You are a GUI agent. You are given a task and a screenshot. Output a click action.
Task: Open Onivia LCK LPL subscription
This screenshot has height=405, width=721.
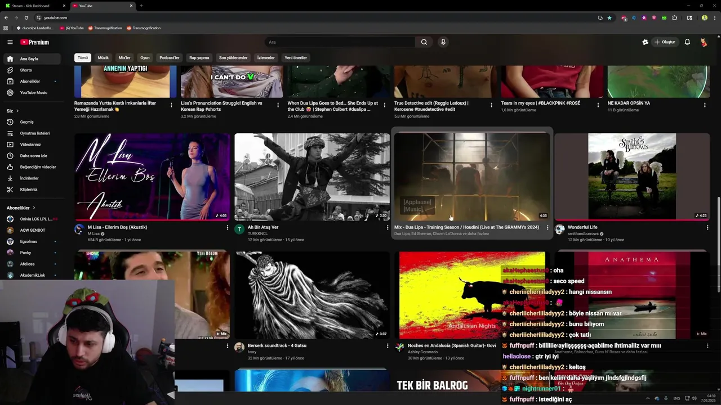click(x=32, y=219)
